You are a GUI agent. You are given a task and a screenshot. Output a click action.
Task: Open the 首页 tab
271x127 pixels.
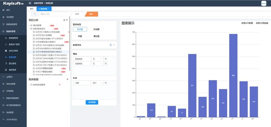point(32,9)
